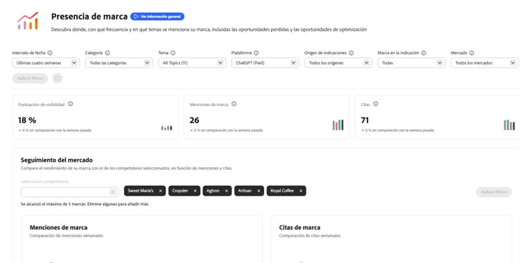Click the Presencia de marca page title
The image size is (520, 263).
coord(89,16)
